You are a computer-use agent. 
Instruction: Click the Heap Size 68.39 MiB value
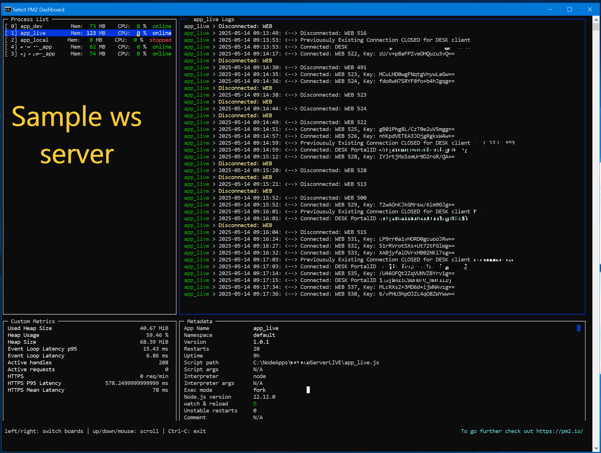(x=154, y=342)
